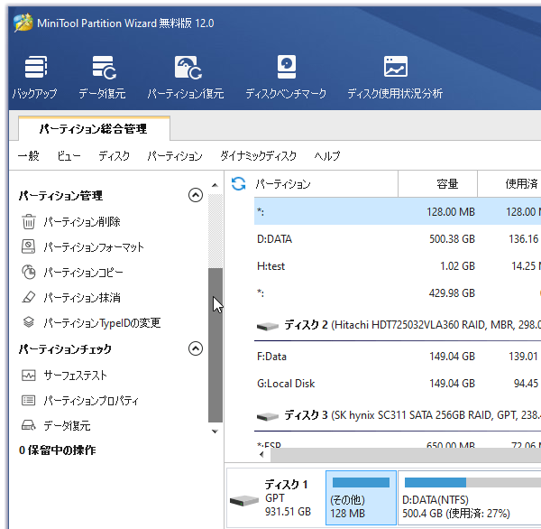Click the ディスク 2 Hitachi drive icon
The height and width of the screenshot is (529, 541).
click(268, 326)
